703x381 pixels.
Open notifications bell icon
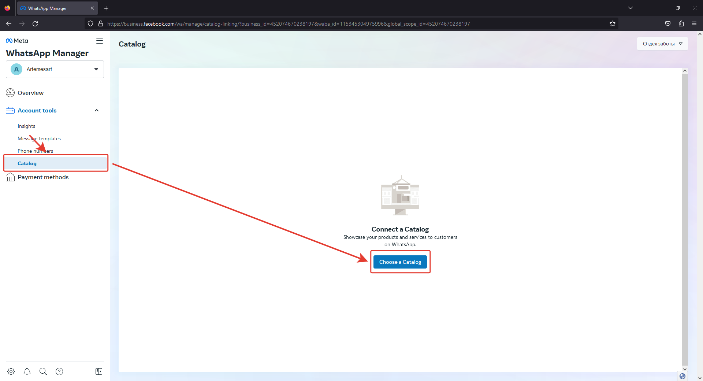pos(27,371)
